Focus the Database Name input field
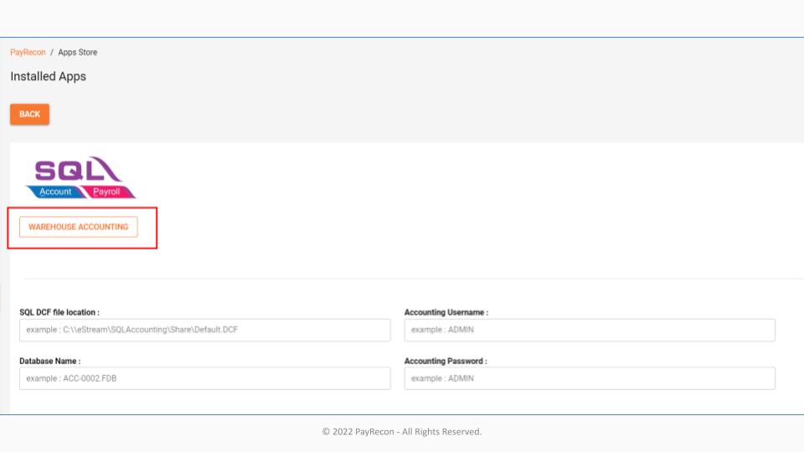Image resolution: width=804 pixels, height=452 pixels. (x=205, y=378)
